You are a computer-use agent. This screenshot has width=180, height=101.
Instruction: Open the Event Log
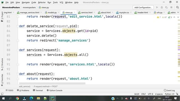(x=169, y=90)
